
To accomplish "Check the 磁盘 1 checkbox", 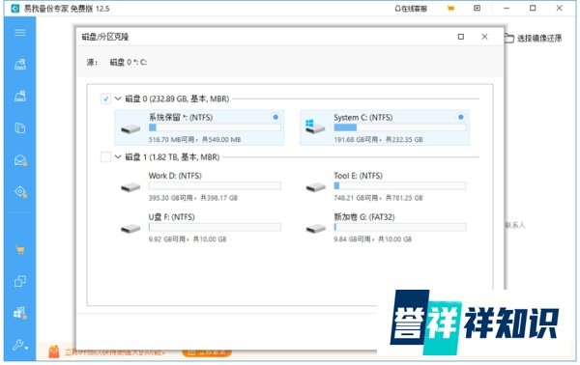I will coord(105,157).
